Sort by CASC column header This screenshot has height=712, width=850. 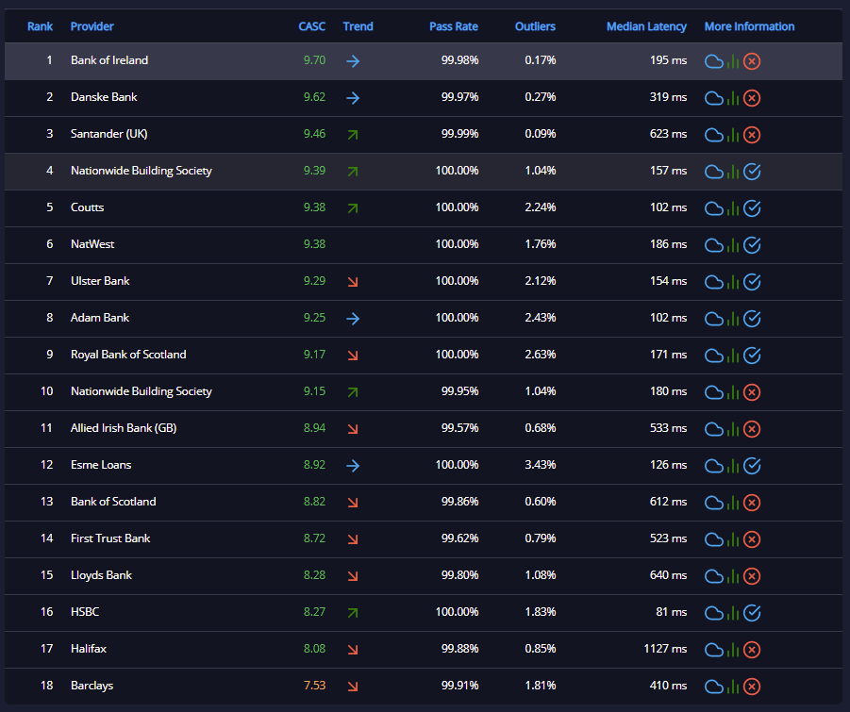tap(312, 26)
